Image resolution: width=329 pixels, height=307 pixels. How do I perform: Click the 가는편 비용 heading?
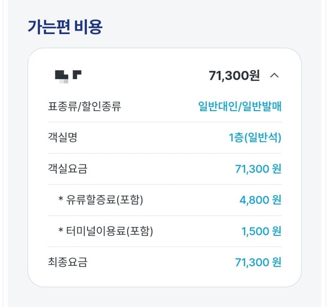coord(65,27)
